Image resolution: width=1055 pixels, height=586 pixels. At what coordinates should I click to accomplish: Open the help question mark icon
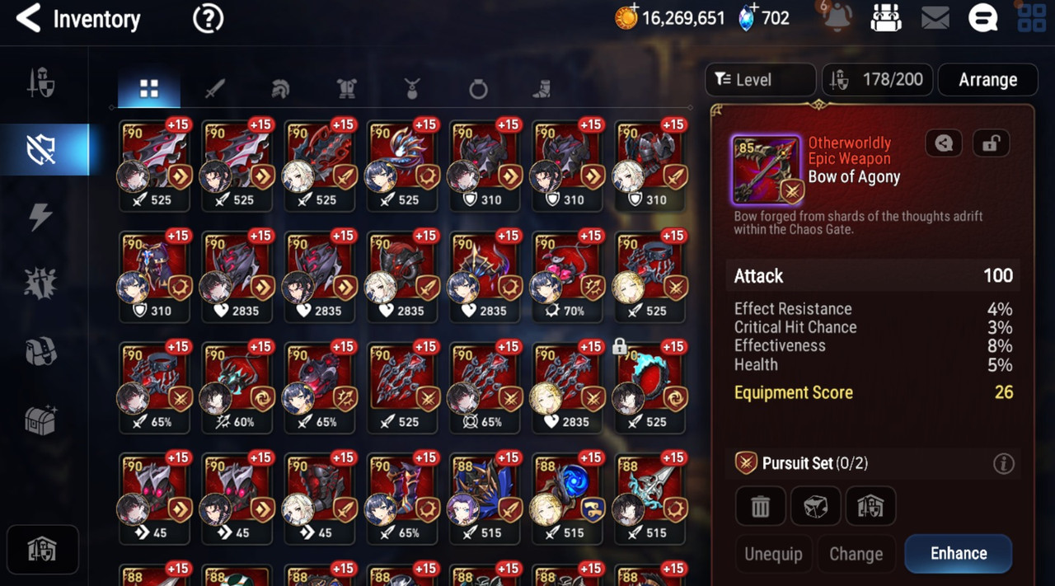point(208,18)
